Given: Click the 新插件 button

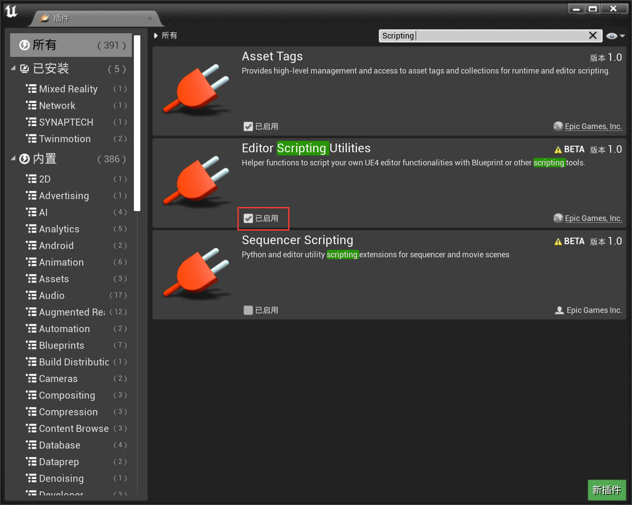Looking at the screenshot, I should [607, 490].
